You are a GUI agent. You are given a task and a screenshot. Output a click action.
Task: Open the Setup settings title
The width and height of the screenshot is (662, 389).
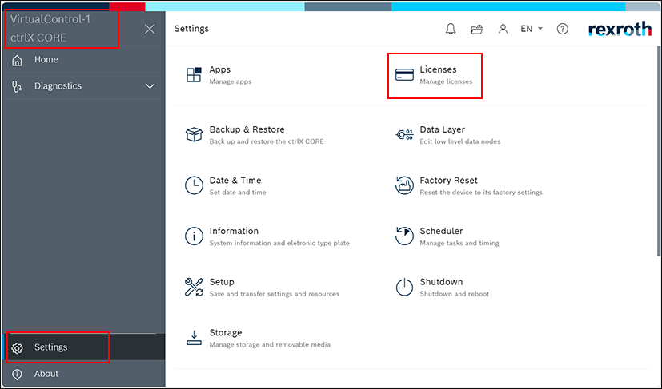click(x=222, y=282)
